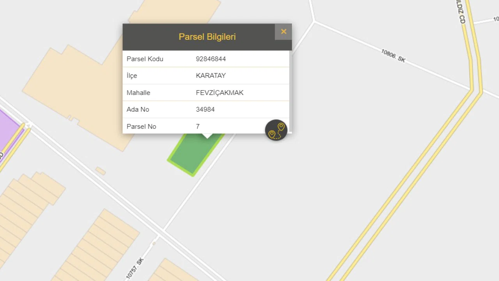Open route directions icon on popup

pyautogui.click(x=276, y=130)
